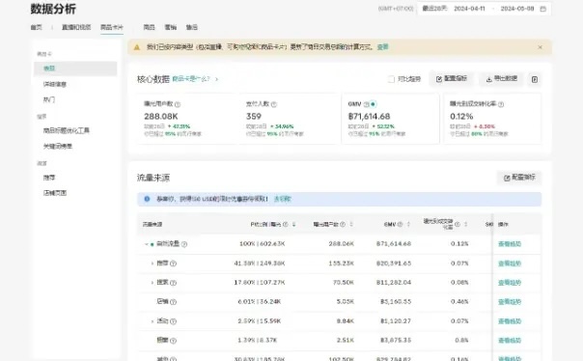583x361 pixels.
Task: Expand the 17.80% traffic source row
Action: tap(153, 283)
